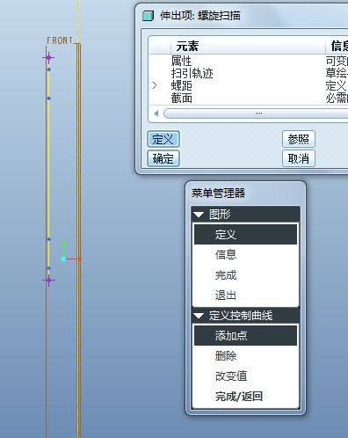Click the 菜单管理器 title bar
This screenshot has height=438, width=348.
point(245,193)
